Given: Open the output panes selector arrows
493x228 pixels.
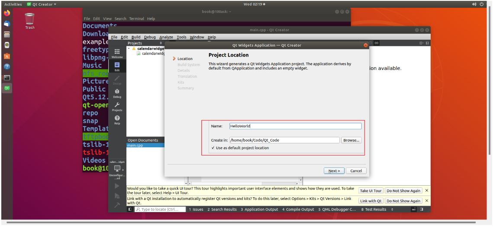Looking at the screenshot, I should [392, 209].
